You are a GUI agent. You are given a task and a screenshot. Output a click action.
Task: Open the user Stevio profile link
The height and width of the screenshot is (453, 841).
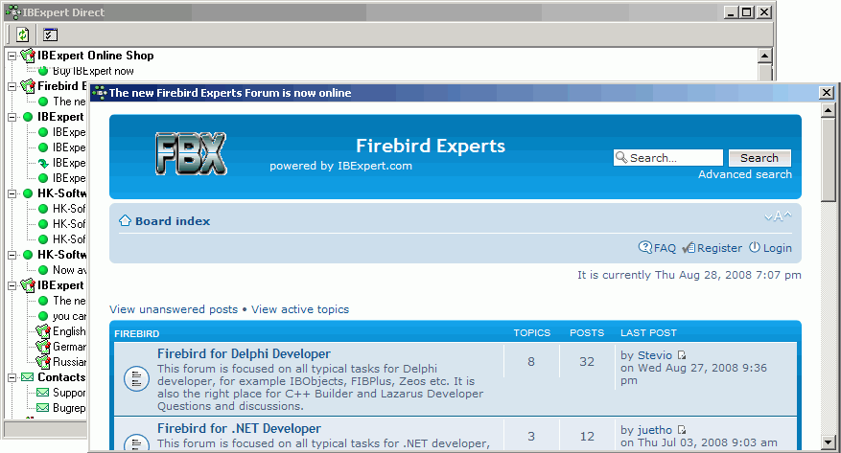(x=654, y=355)
